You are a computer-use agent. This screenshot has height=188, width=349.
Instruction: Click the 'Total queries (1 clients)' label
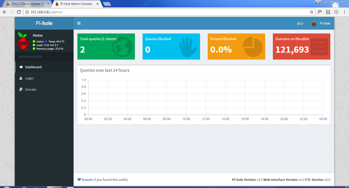[x=98, y=39]
